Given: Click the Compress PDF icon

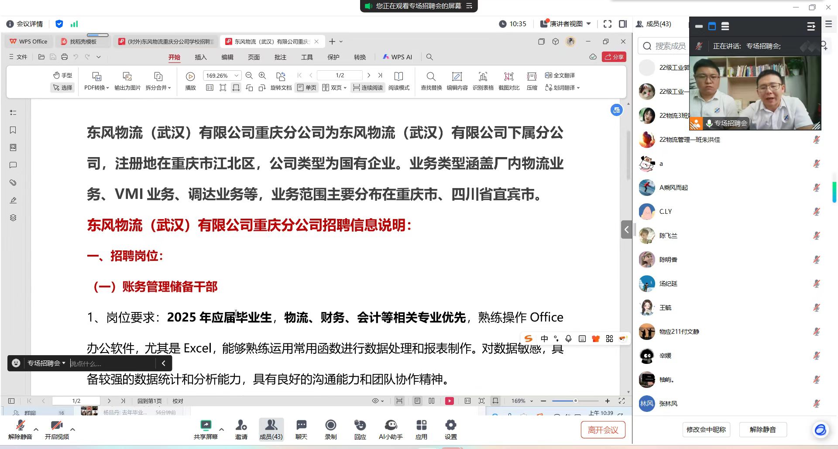Looking at the screenshot, I should [532, 81].
